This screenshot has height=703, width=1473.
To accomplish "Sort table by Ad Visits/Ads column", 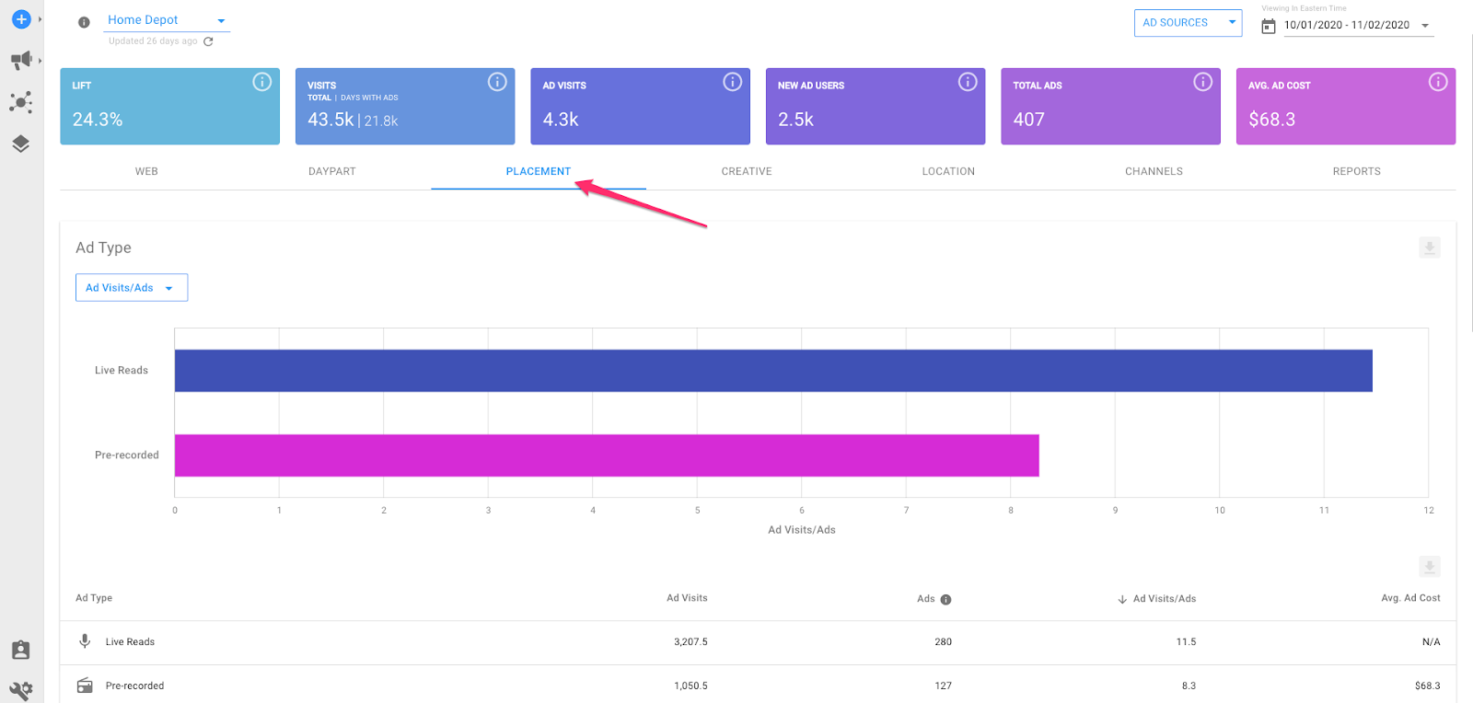I will click(x=1164, y=599).
